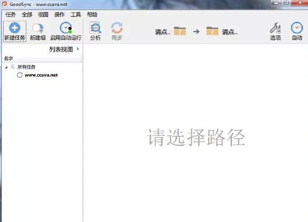Image resolution: width=308 pixels, height=222 pixels.
Task: Select the left folder path icon
Action: [x=180, y=31]
